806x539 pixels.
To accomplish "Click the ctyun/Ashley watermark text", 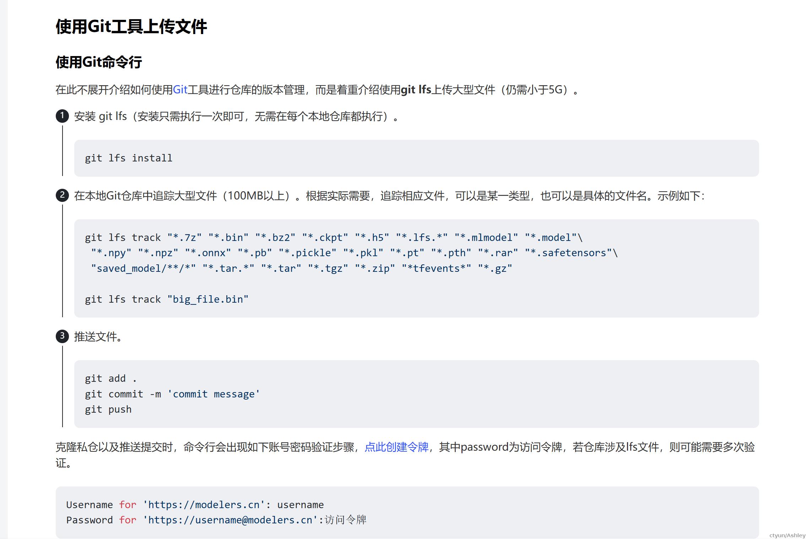I will click(788, 535).
